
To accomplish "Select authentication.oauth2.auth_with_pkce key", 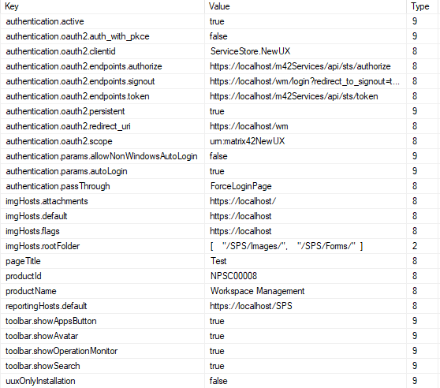I will (77, 36).
